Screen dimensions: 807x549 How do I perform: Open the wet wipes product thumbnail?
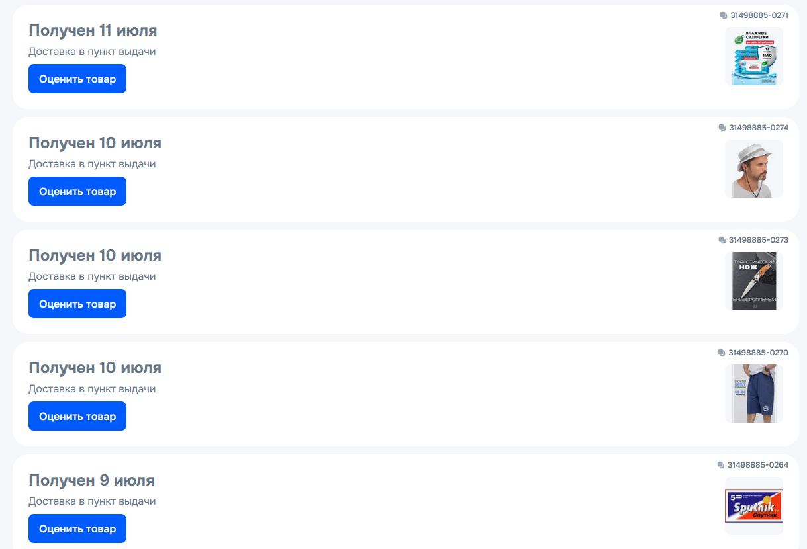click(754, 56)
